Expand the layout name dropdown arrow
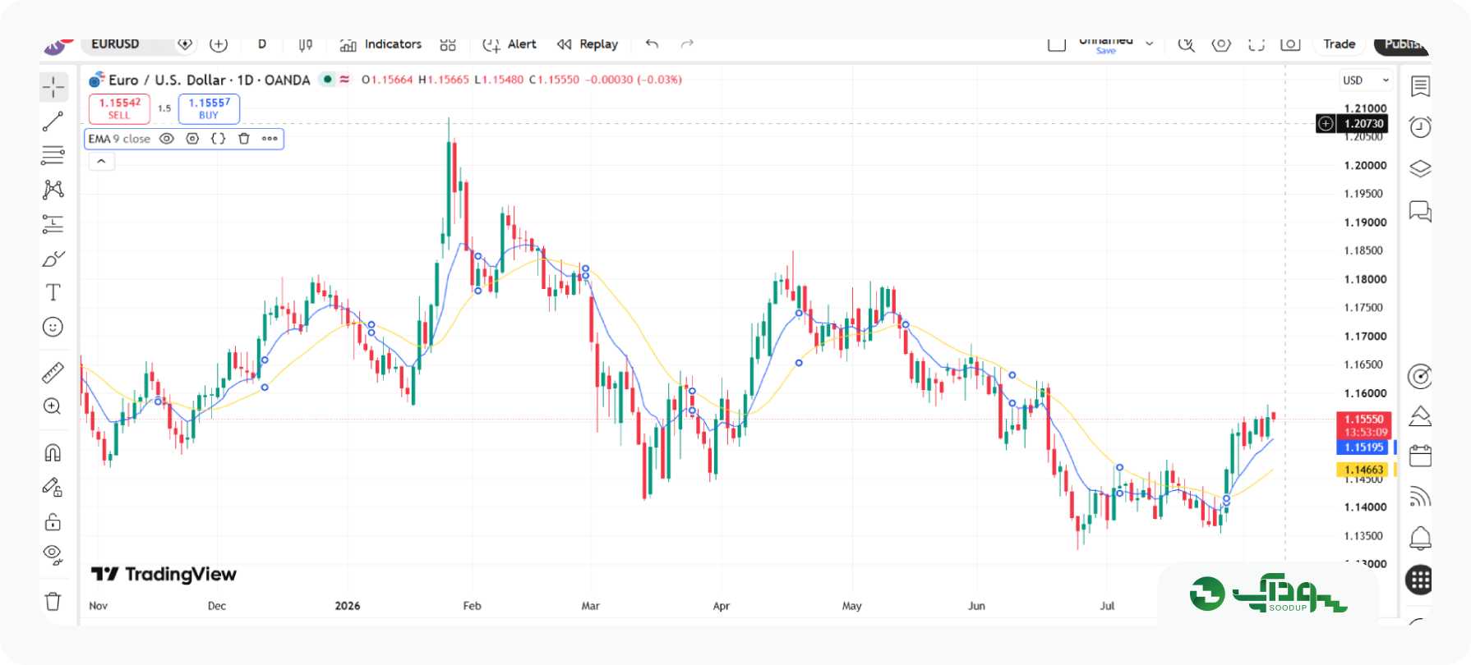 1150,44
